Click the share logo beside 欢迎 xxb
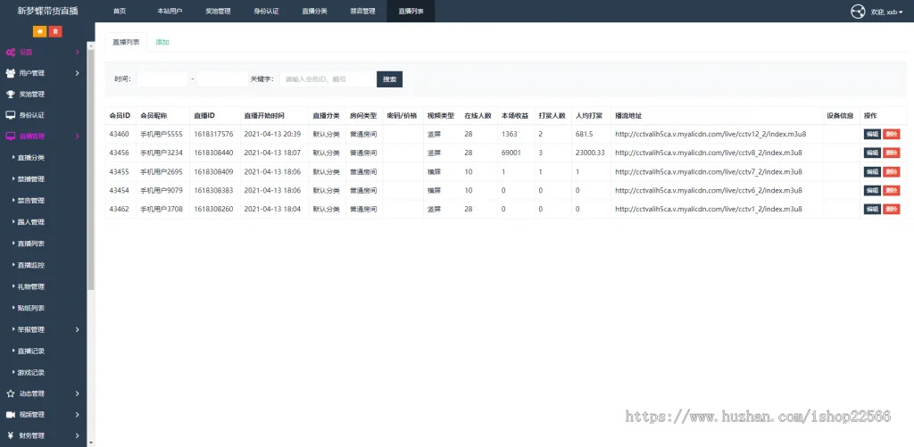 click(x=858, y=12)
